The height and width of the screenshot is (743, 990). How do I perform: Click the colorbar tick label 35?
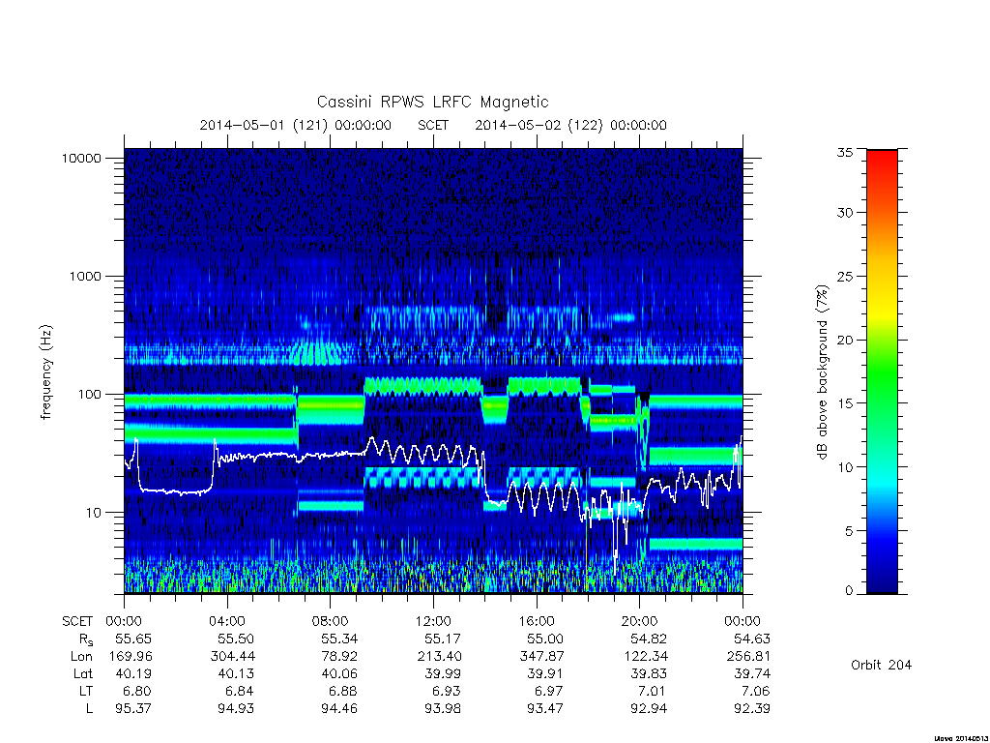pyautogui.click(x=844, y=152)
